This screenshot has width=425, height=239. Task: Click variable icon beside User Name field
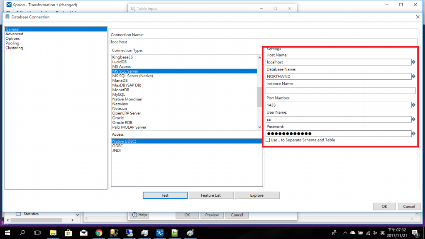click(x=413, y=119)
